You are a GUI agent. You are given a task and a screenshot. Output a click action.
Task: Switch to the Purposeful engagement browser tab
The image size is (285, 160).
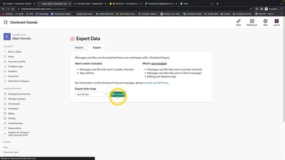click(161, 4)
